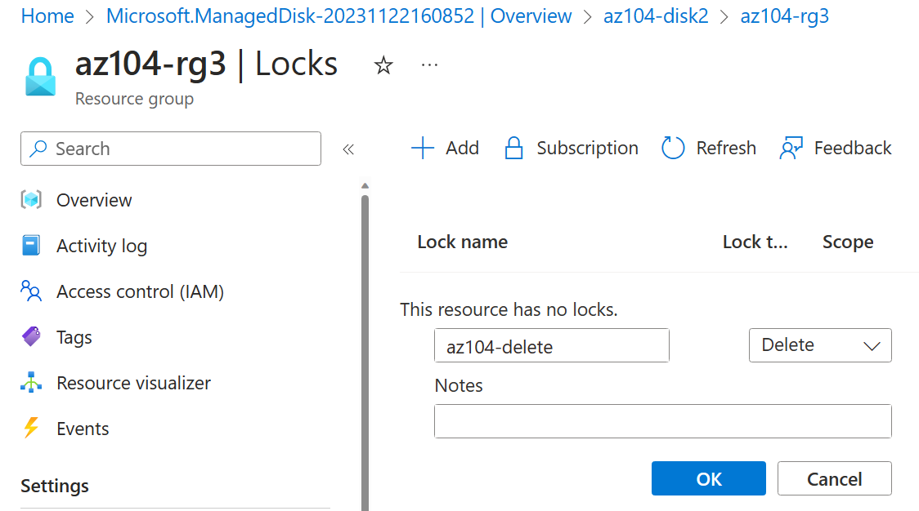Expand the Delete lock type dropdown
Screen dimensions: 919x511
pyautogui.click(x=820, y=345)
